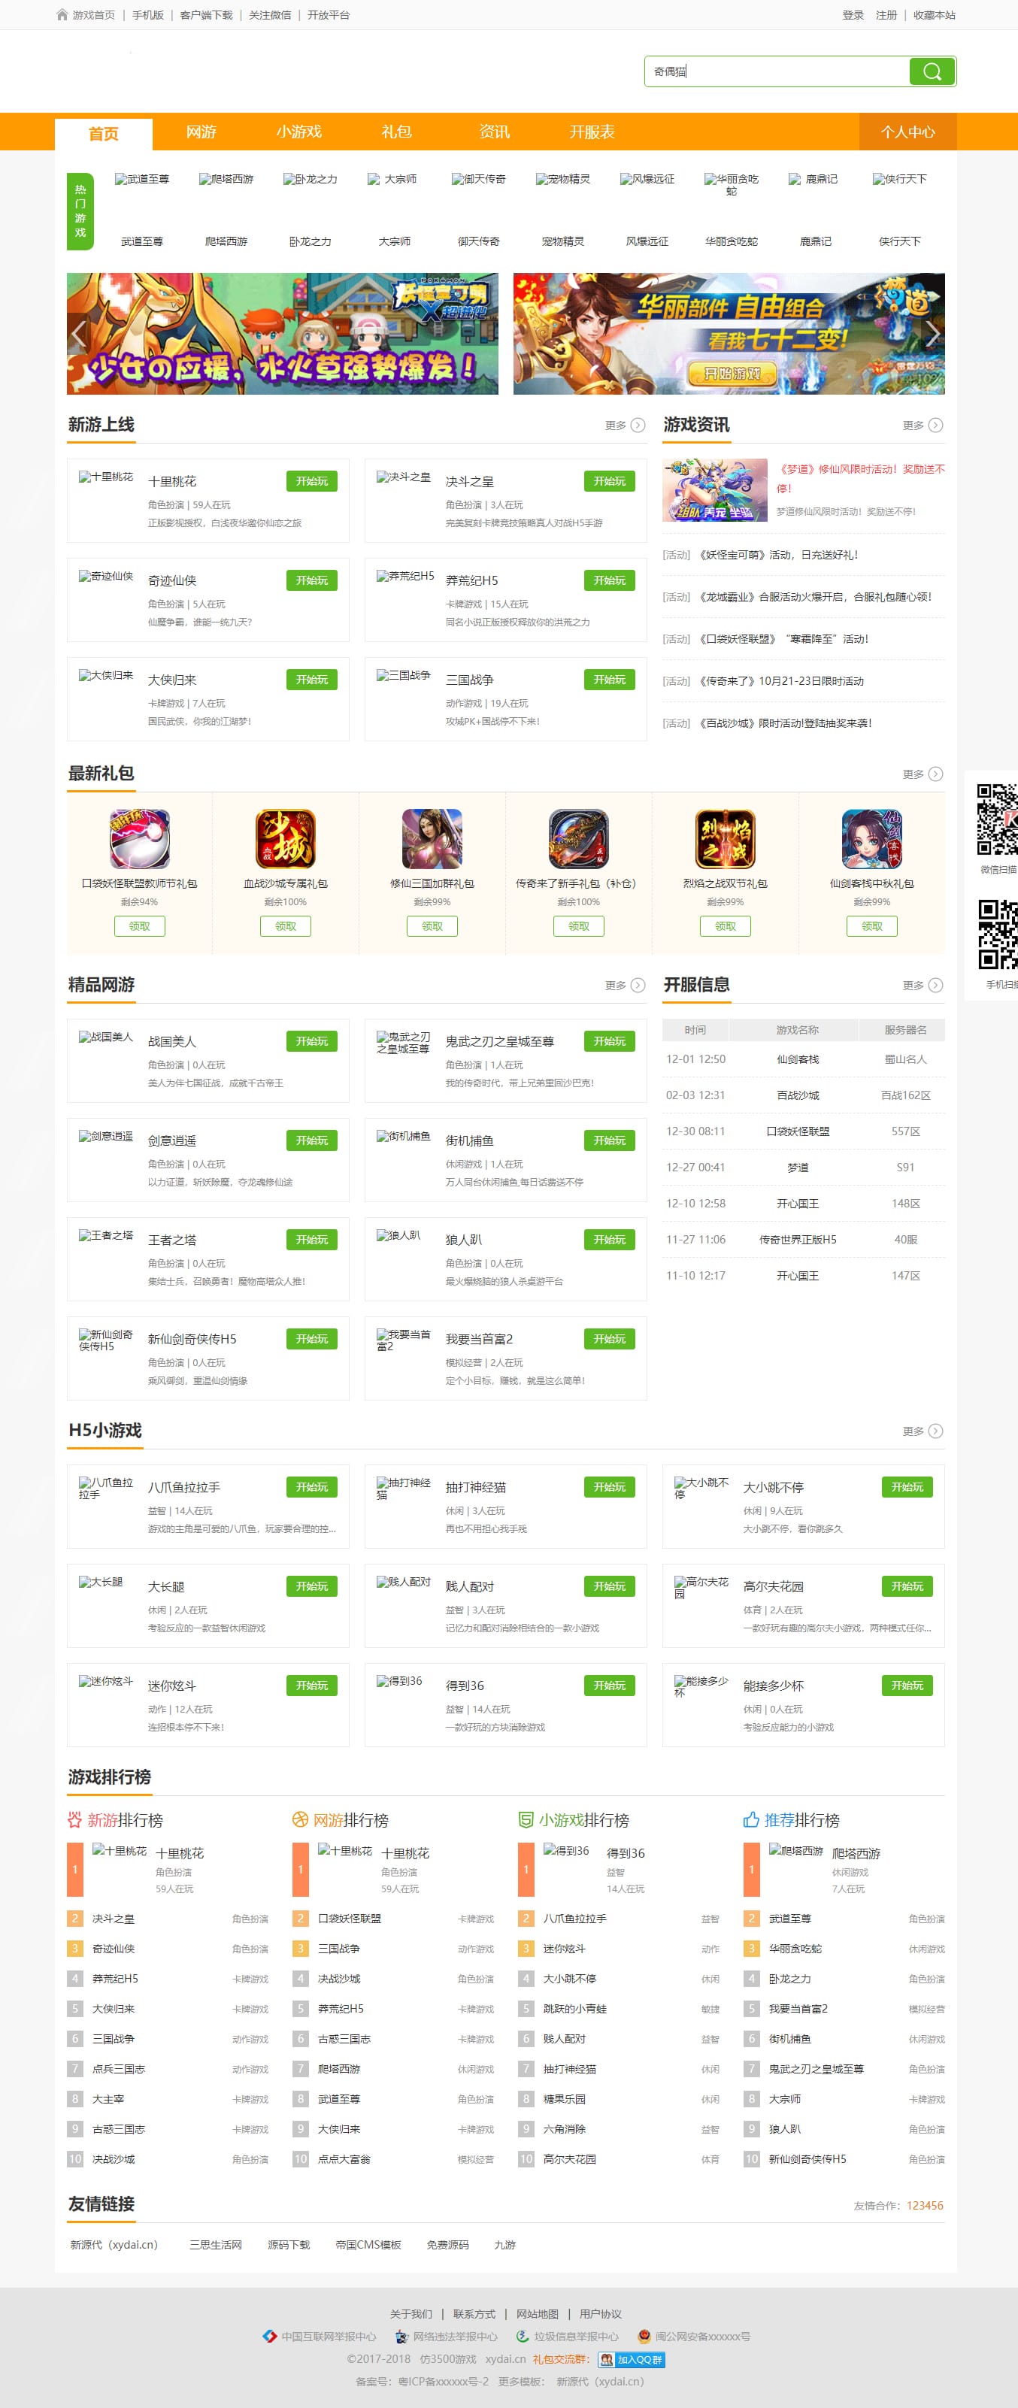
Task: Click the banner carousel left arrow
Action: click(80, 335)
